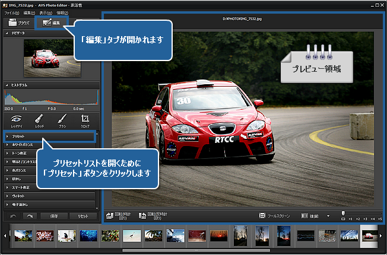The image size is (387, 255).
Task: Open the File (ファイル) menu
Action: 12,12
